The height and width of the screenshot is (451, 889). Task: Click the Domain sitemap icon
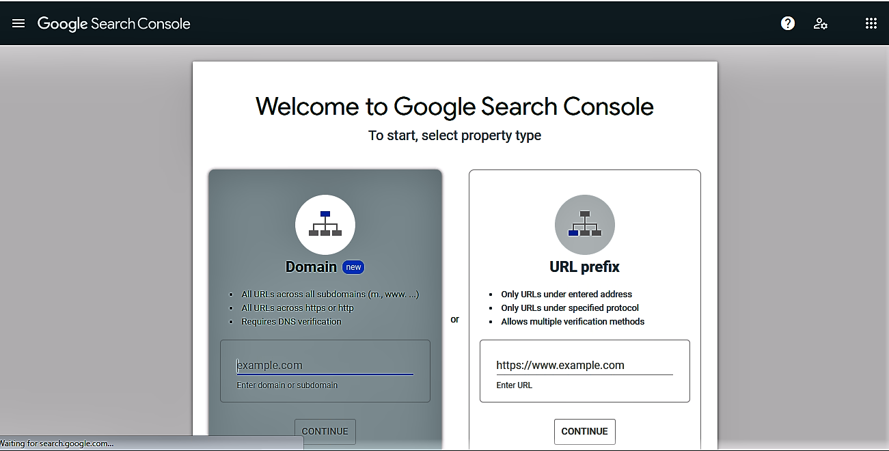point(325,225)
